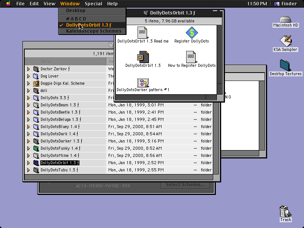The width and height of the screenshot is (304, 228).
Task: Open the Help menu
Action: click(112, 4)
